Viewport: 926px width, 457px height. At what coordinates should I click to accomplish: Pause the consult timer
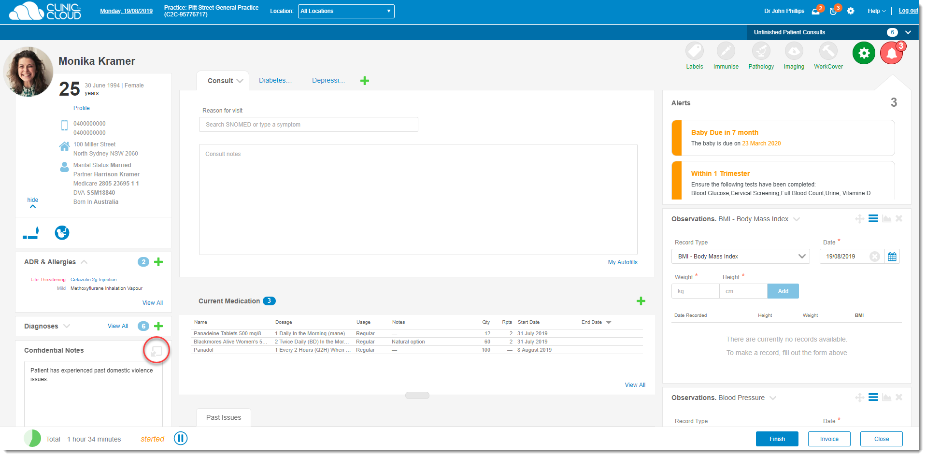tap(181, 439)
